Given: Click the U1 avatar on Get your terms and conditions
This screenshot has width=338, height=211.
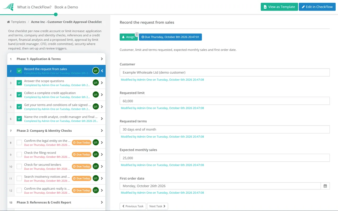Looking at the screenshot, I should pos(96,107).
